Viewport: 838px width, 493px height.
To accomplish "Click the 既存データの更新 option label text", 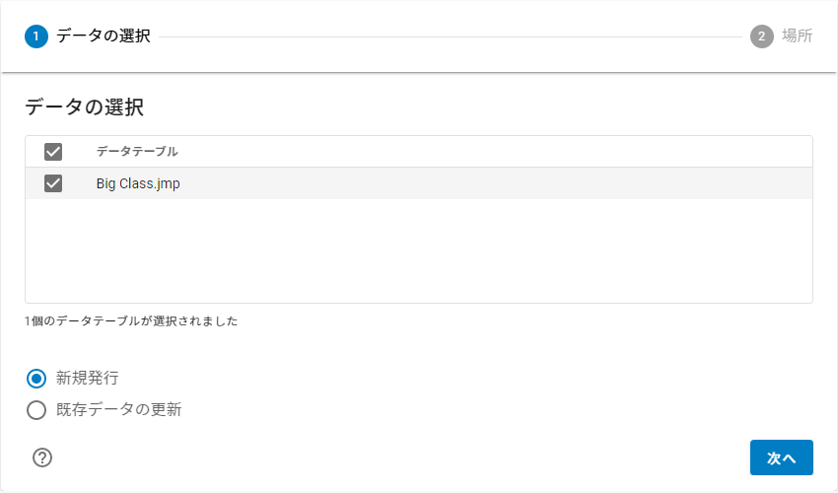I will click(118, 410).
